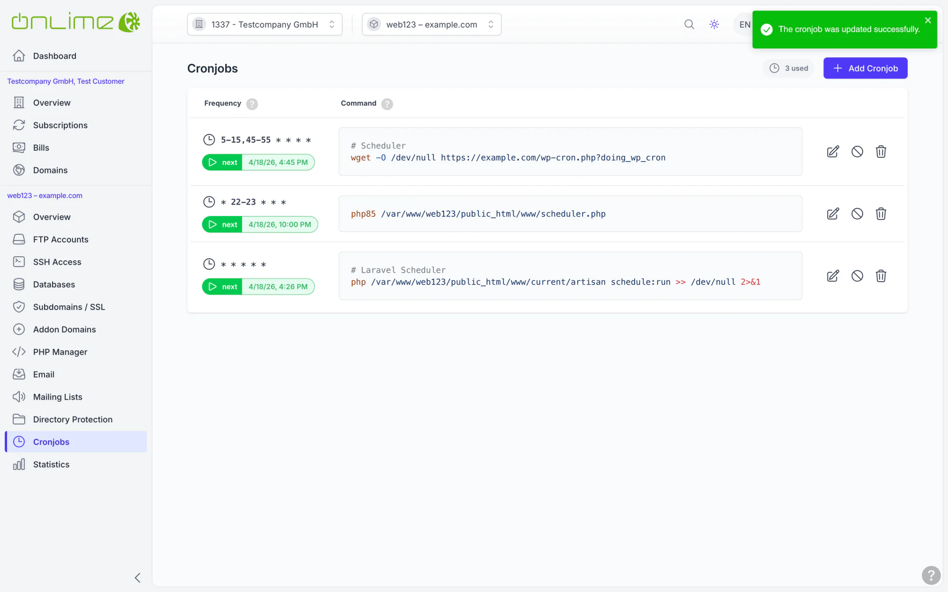Click the artisan schedule:run command box
The image size is (948, 592).
click(570, 276)
